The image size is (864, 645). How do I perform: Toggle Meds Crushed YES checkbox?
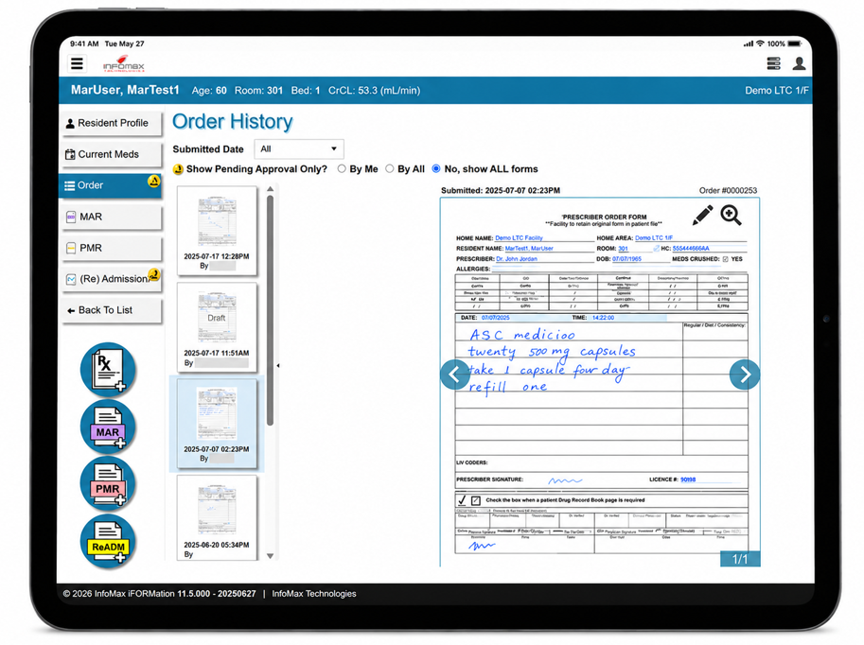(x=725, y=259)
